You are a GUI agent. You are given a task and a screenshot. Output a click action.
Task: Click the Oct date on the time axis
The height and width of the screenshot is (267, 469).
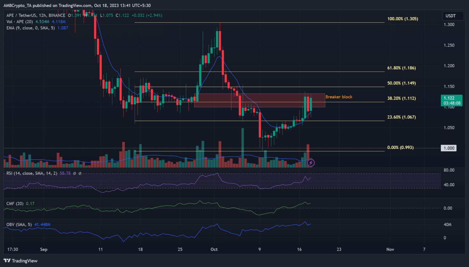(214, 249)
